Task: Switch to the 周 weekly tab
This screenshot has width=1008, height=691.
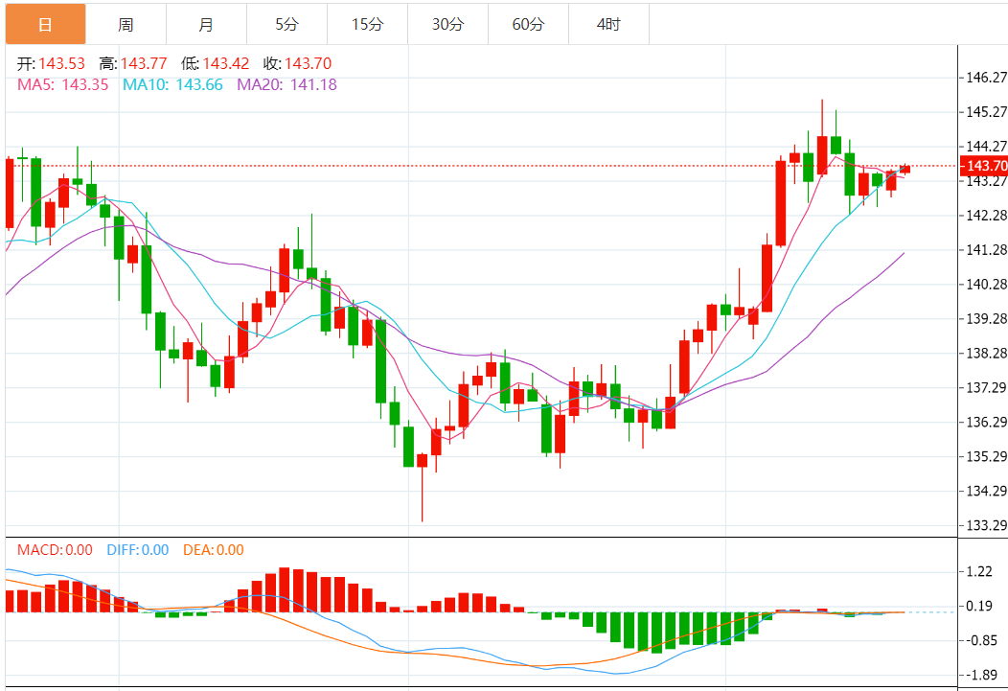Action: [126, 24]
